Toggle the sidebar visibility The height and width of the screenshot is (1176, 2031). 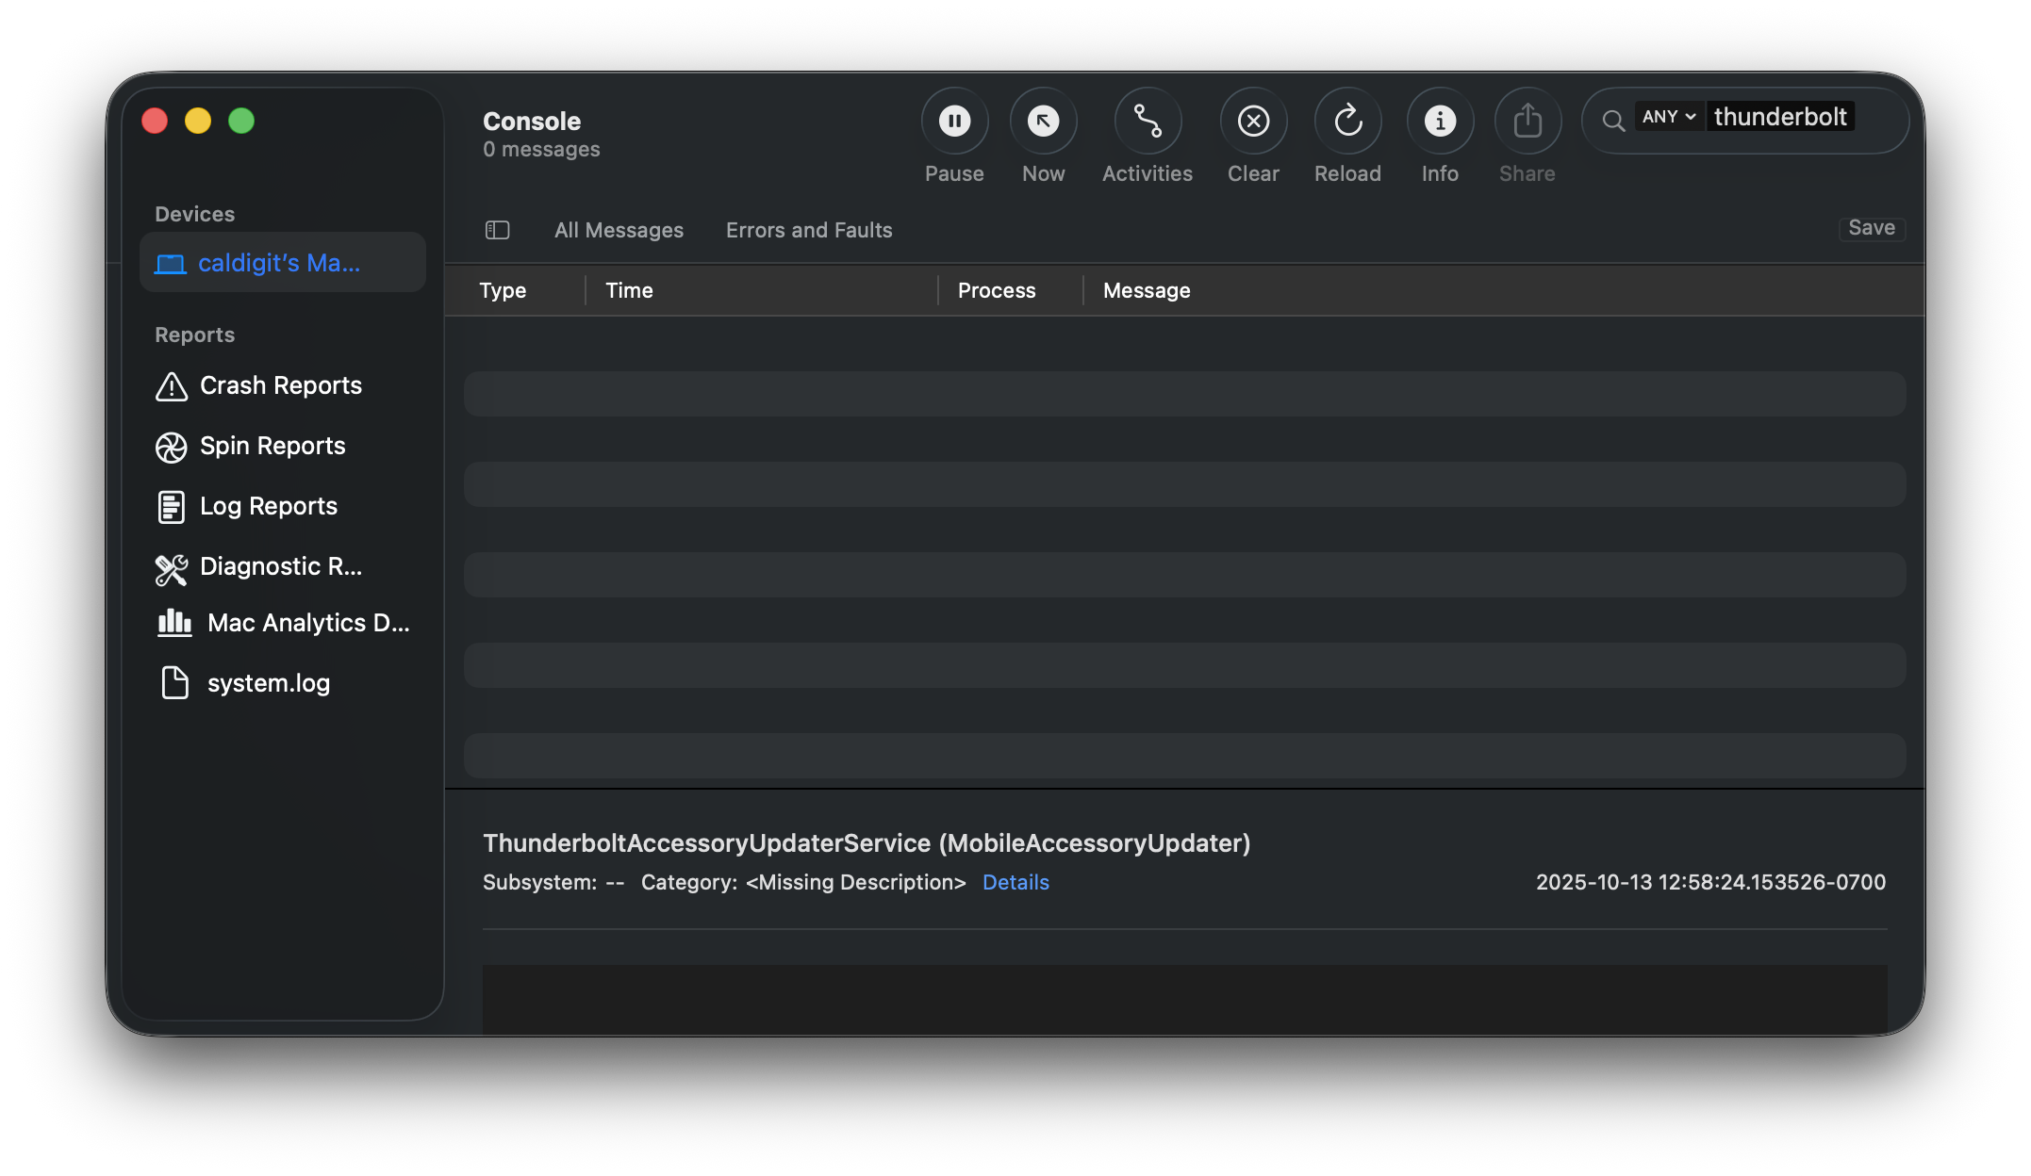pos(497,229)
